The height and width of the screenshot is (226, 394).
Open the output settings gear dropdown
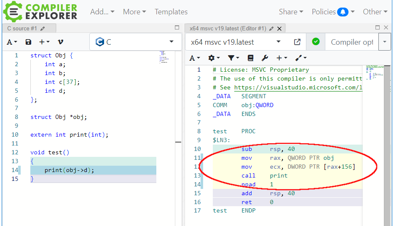pyautogui.click(x=214, y=58)
